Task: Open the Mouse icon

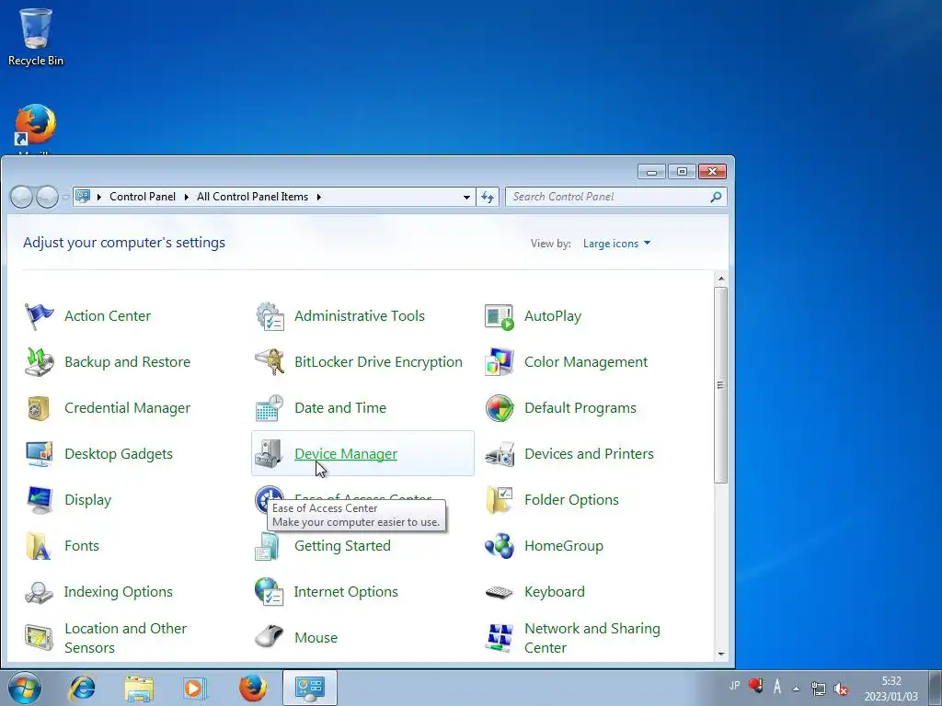Action: 270,638
